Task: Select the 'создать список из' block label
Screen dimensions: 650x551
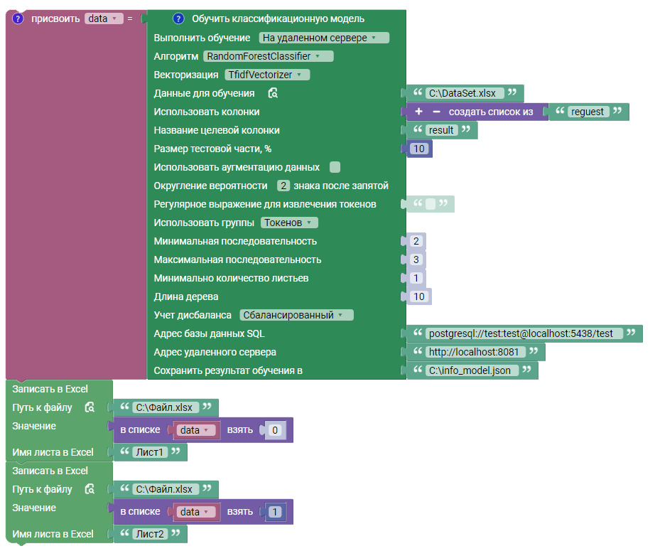Action: 491,112
